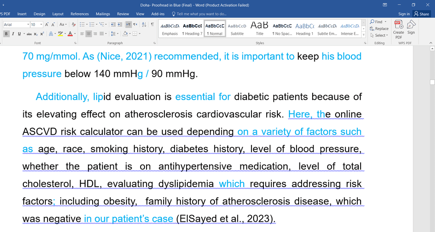The image size is (435, 232).
Task: Toggle Underline formatting
Action: point(19,34)
